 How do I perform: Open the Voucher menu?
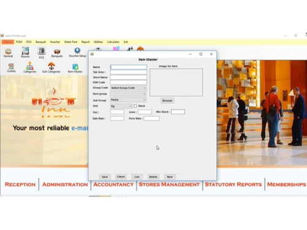click(55, 42)
